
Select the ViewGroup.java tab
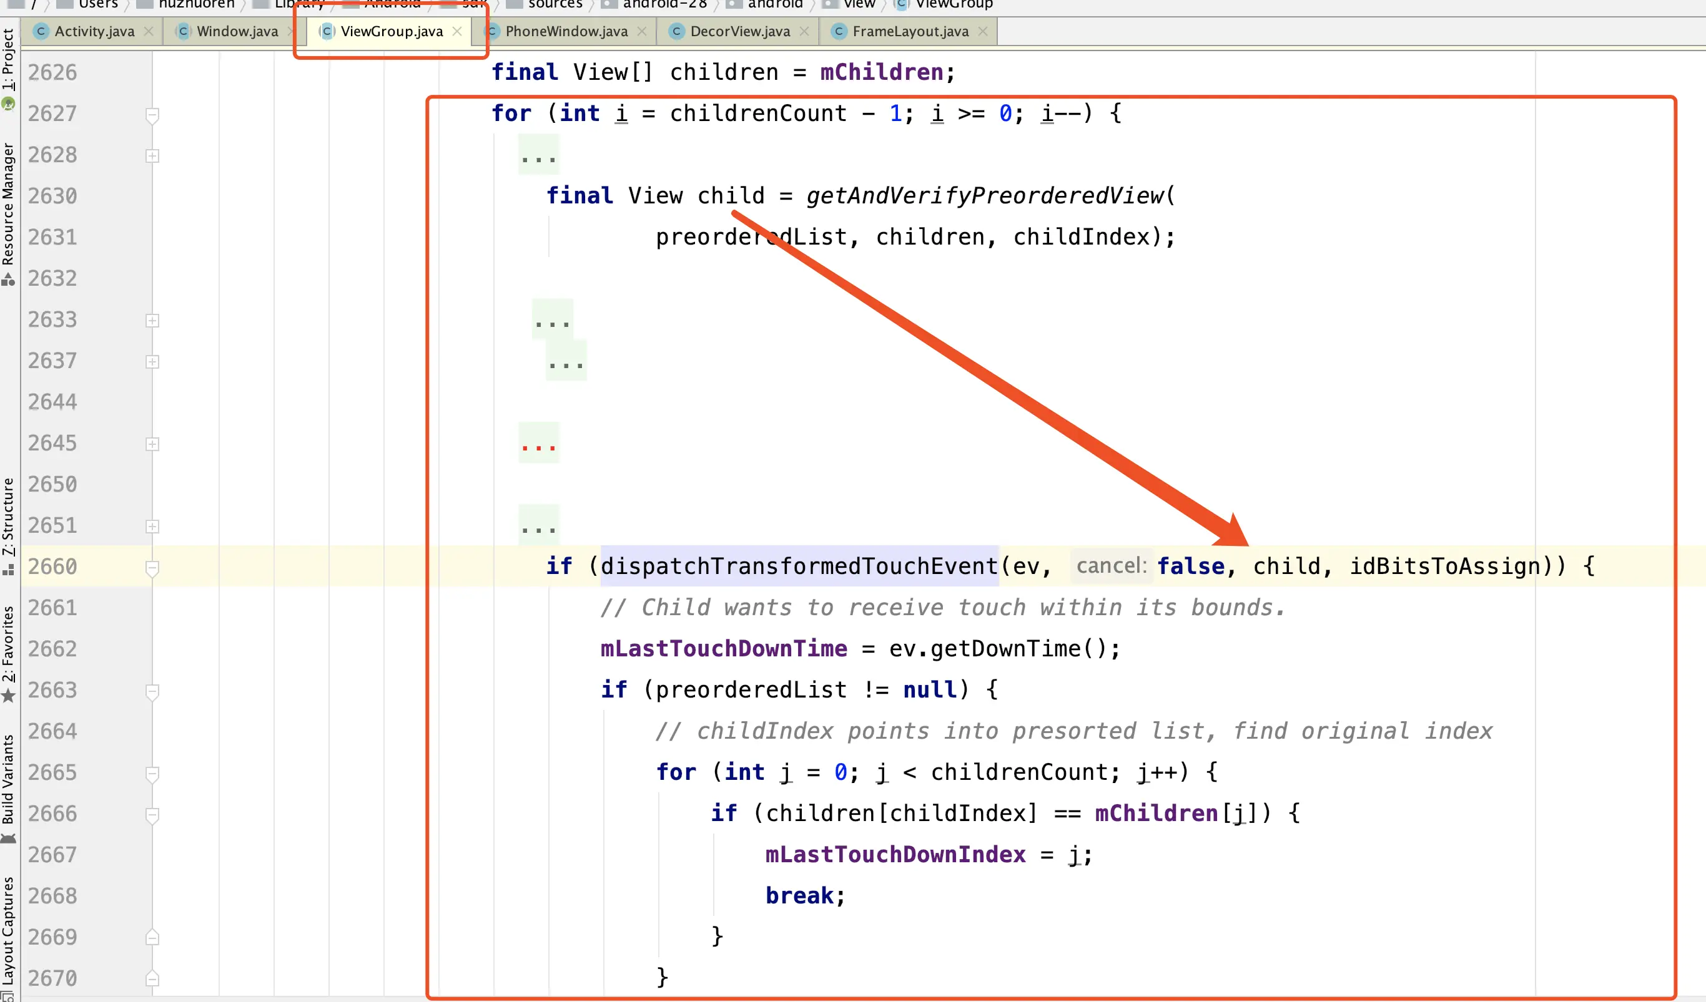(x=392, y=31)
